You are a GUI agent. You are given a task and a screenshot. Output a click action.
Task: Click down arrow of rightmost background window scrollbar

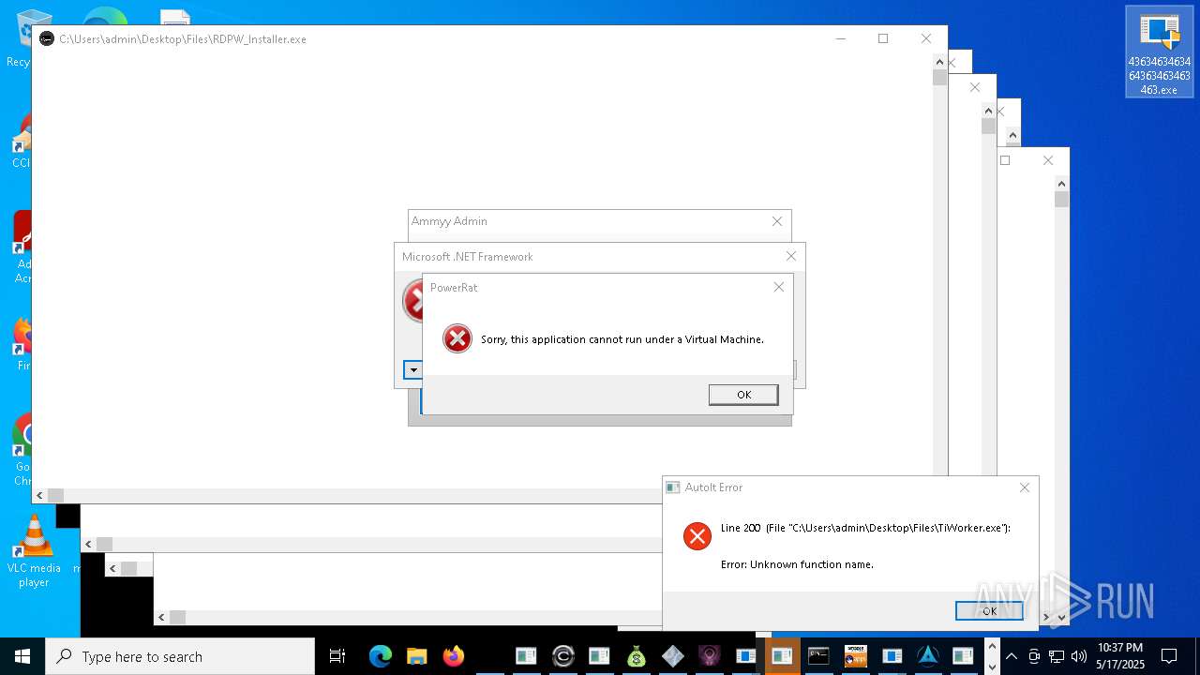coord(1061,617)
